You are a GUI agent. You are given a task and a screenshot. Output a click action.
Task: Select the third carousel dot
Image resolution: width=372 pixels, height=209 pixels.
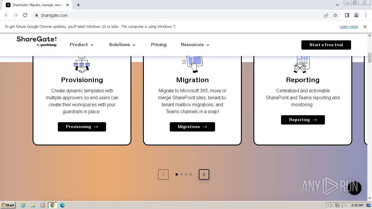(186, 174)
